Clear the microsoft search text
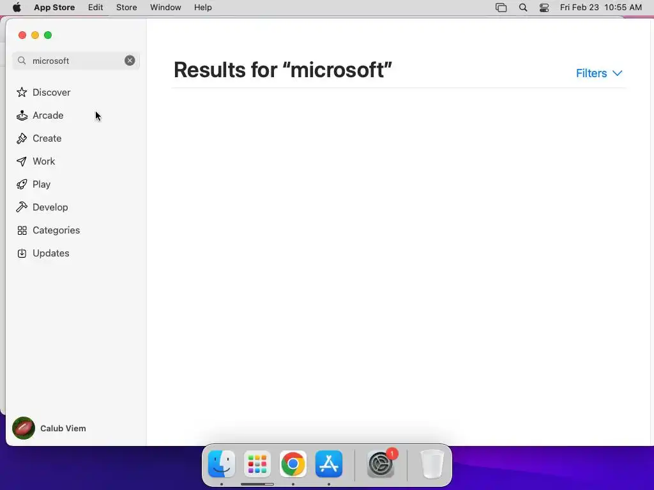Image resolution: width=654 pixels, height=490 pixels. click(x=130, y=61)
